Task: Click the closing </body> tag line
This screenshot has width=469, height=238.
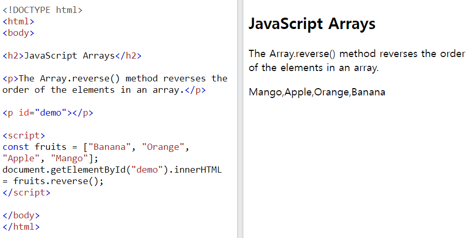Action: pos(21,215)
